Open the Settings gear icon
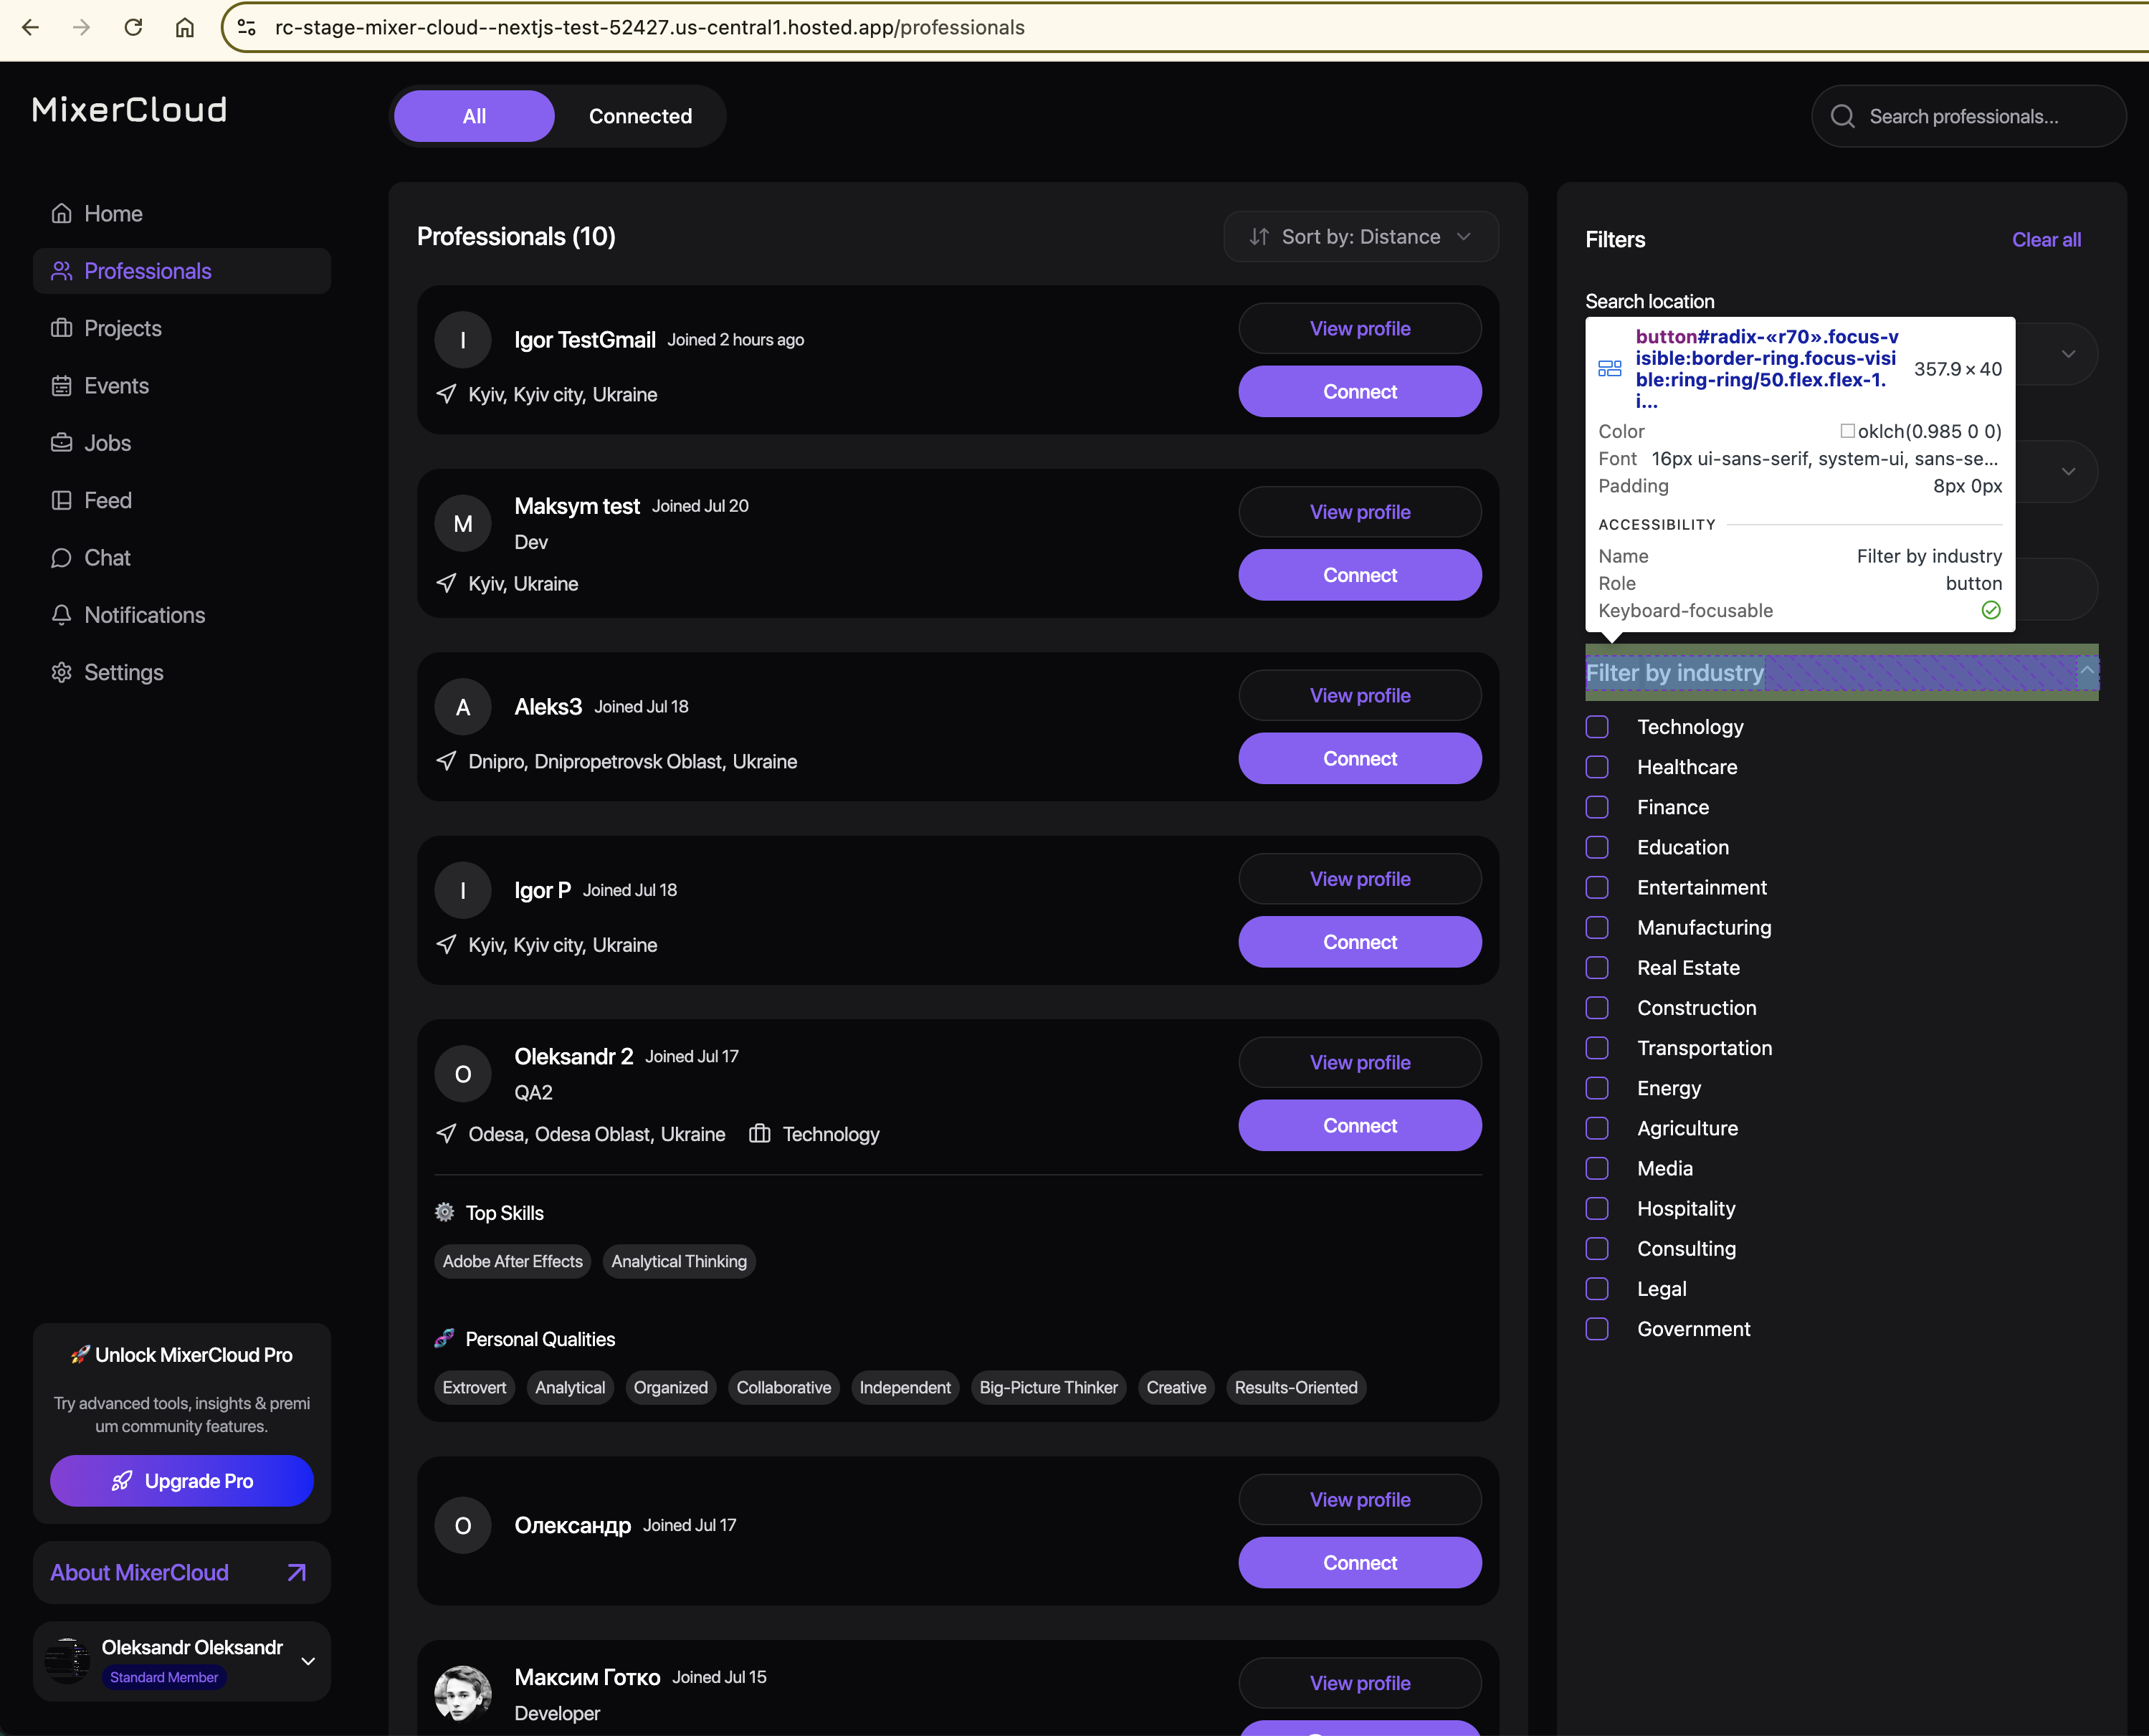Screen dimensions: 2149x1736 (62, 673)
